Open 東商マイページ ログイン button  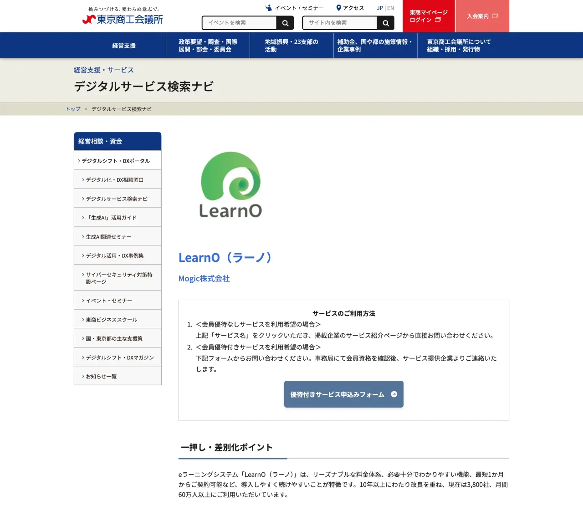coord(428,16)
